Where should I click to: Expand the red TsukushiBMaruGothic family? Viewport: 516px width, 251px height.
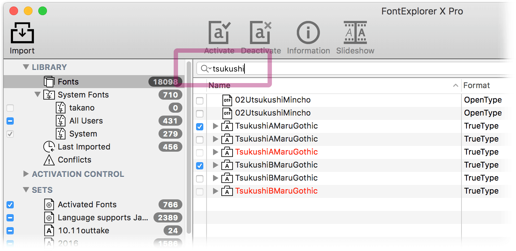pyautogui.click(x=216, y=191)
